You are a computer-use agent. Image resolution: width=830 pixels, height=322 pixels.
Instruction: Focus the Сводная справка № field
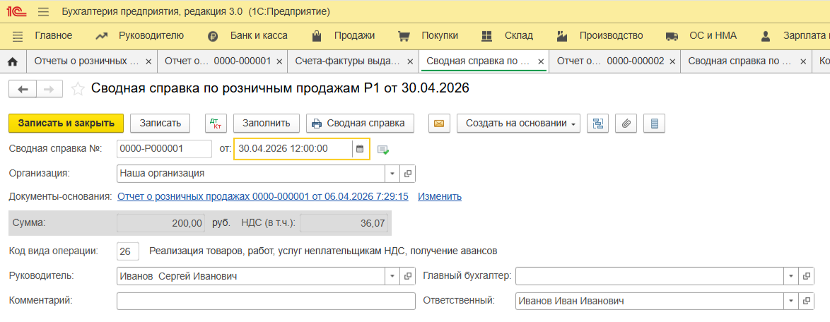[x=164, y=149]
